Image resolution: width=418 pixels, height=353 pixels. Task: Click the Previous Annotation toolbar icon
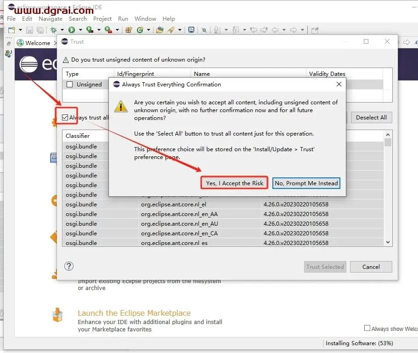pyautogui.click(x=235, y=30)
